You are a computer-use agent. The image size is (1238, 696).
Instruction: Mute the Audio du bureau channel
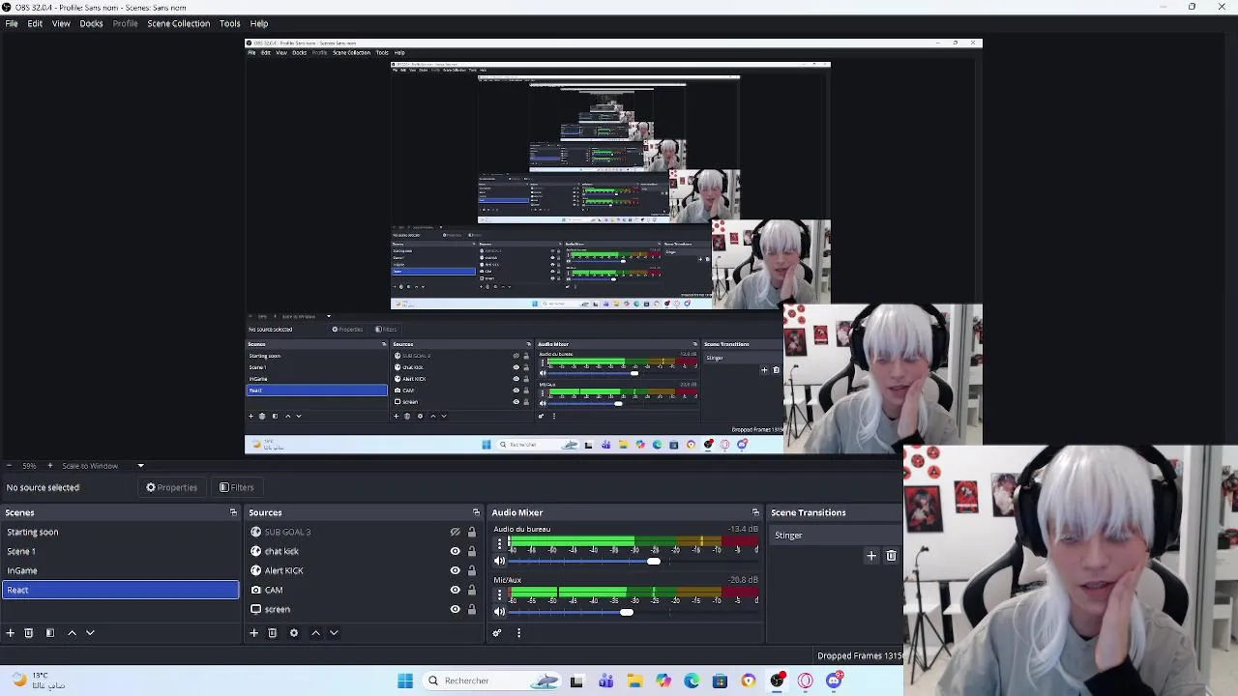pos(499,561)
